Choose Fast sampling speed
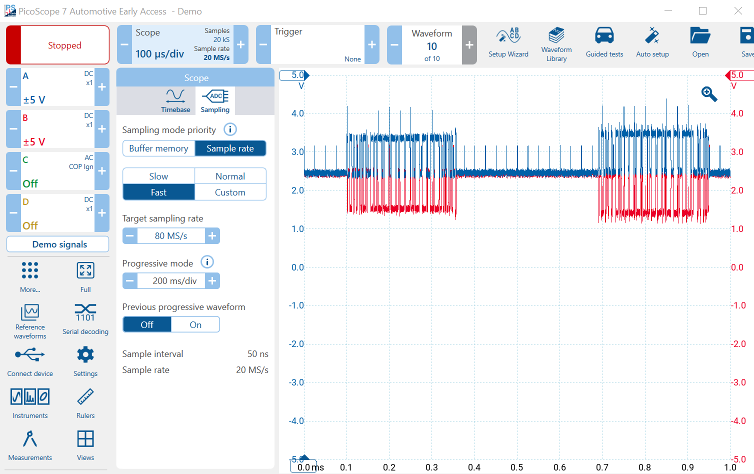754x474 pixels. coord(158,192)
